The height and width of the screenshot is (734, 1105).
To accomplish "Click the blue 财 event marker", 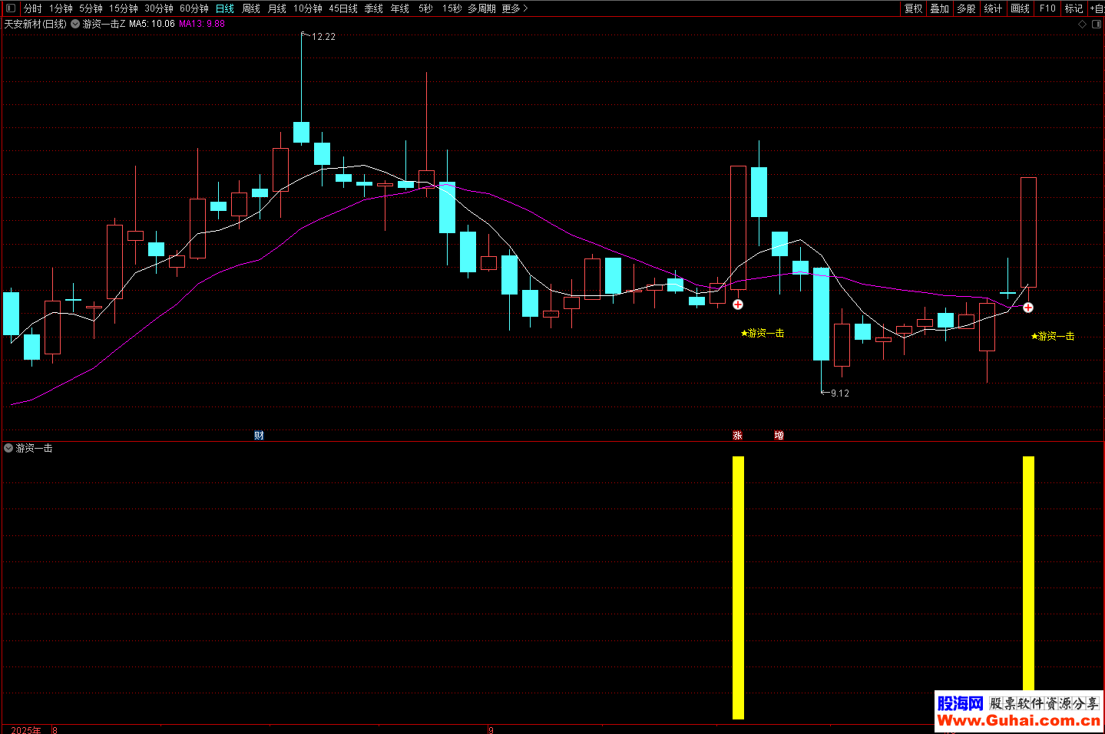I will pos(259,436).
